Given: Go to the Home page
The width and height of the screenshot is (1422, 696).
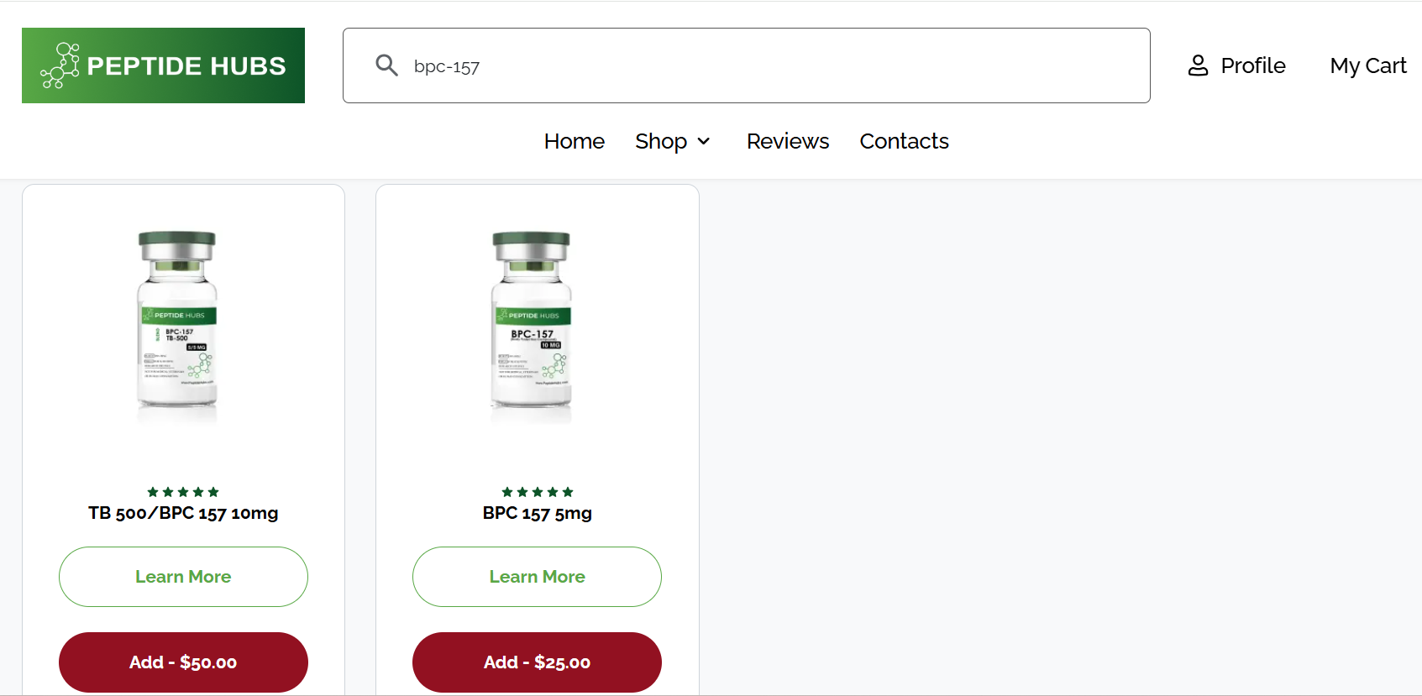Looking at the screenshot, I should pyautogui.click(x=574, y=142).
